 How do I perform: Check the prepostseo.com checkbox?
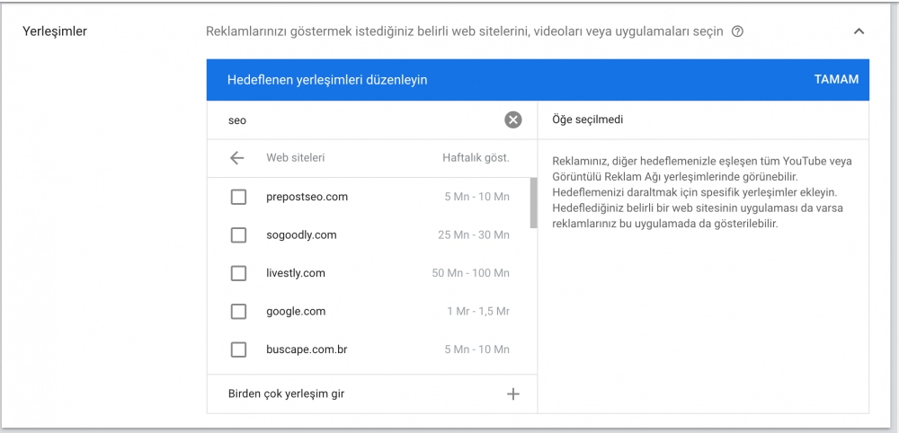238,198
